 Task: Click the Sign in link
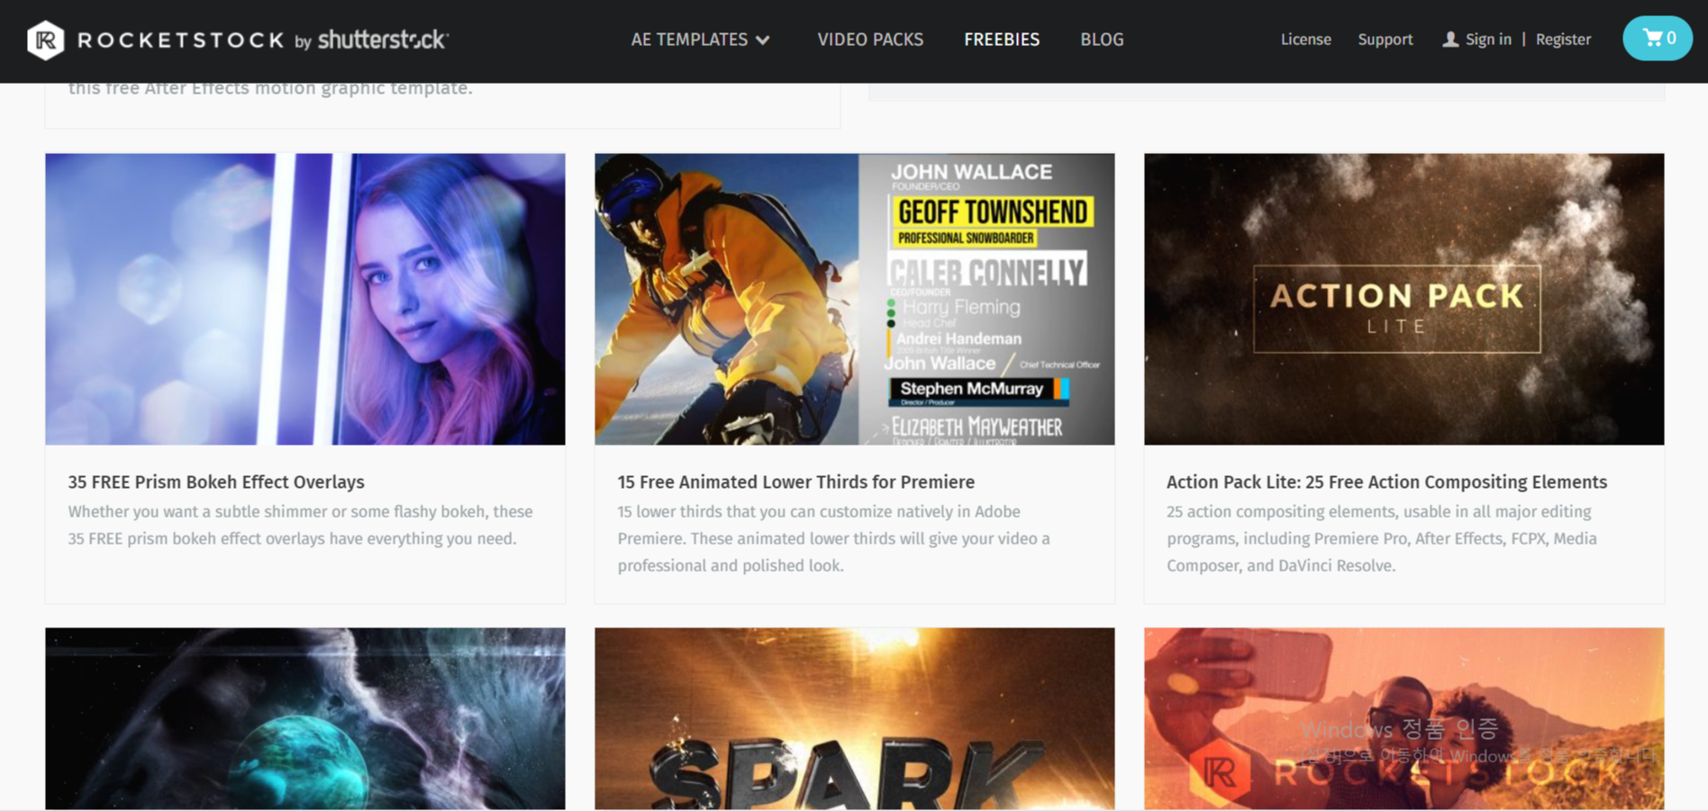point(1488,40)
